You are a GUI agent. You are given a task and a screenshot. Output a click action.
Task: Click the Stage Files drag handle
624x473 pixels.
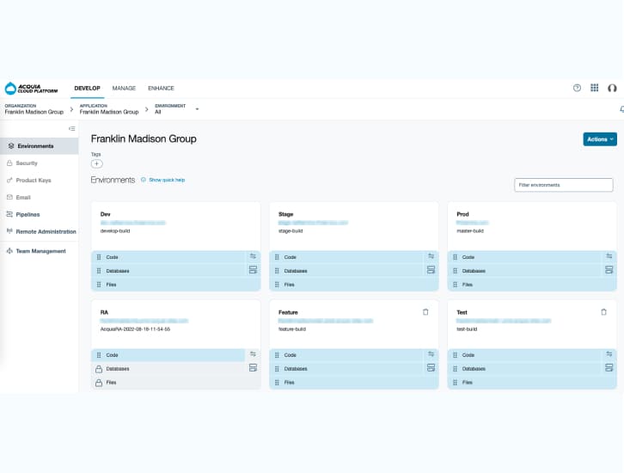click(x=277, y=285)
